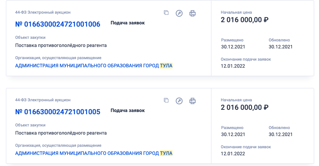Click the 'Размещено' date in auction 1005 card

pyautogui.click(x=233, y=134)
